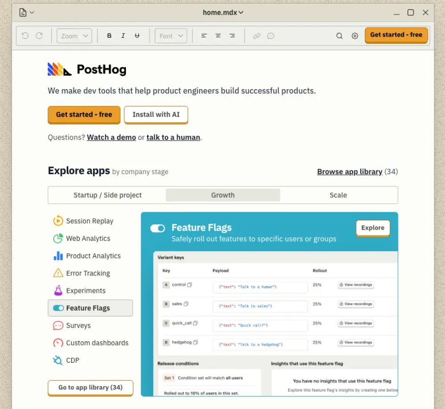
Task: Open the CDP icon in the sidebar
Action: point(58,360)
